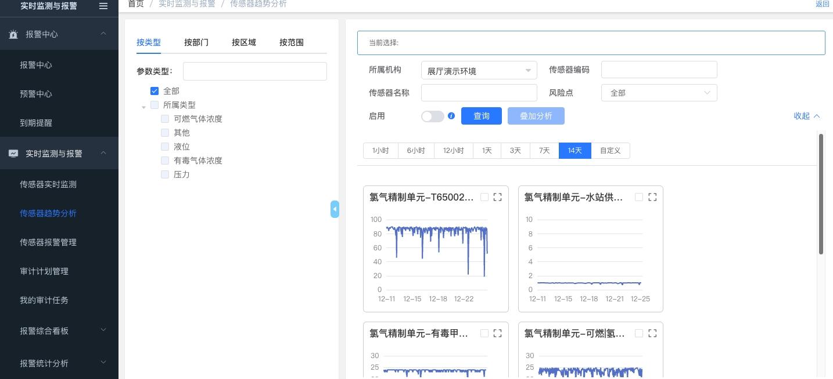833x379 pixels.
Task: Click the blue info icon beside 启用 toggle
Action: click(x=451, y=116)
